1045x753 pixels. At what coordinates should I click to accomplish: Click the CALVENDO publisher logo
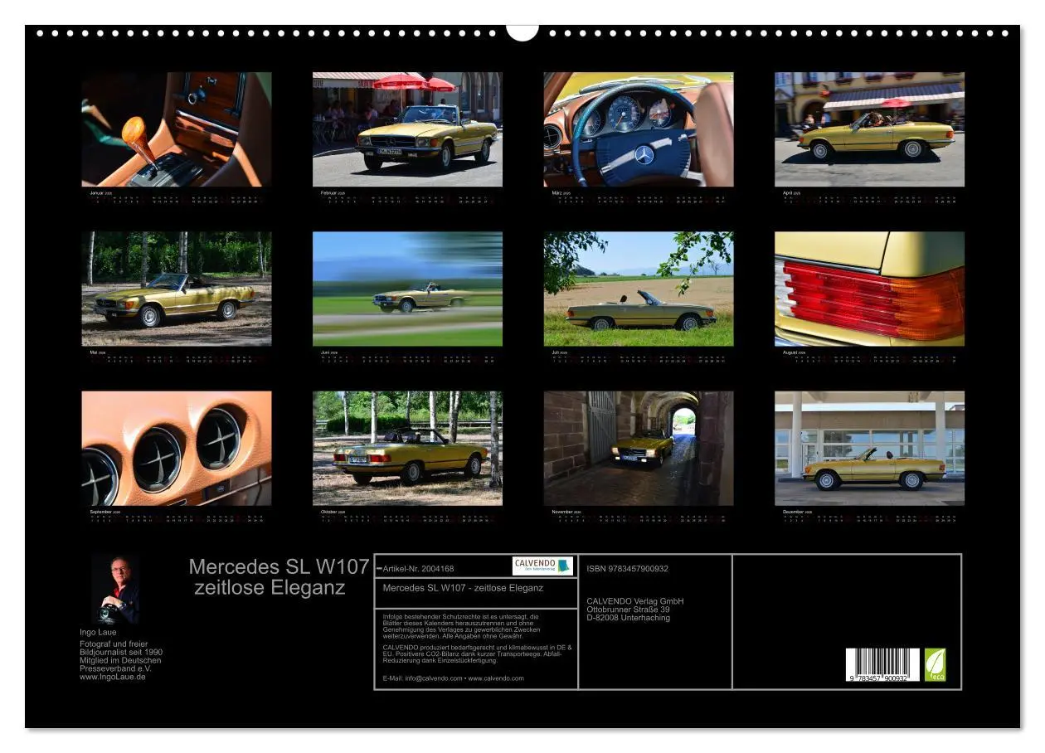click(542, 566)
